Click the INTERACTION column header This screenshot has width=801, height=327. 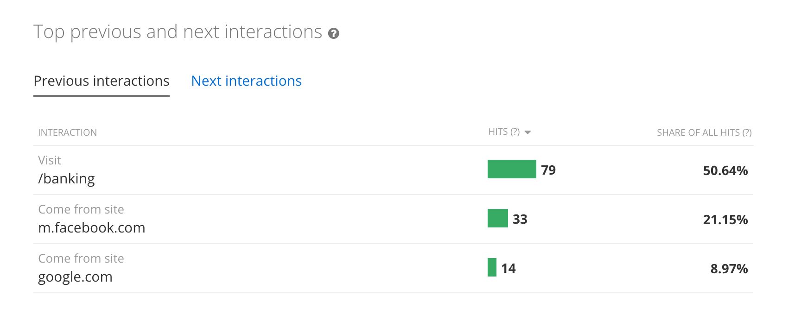click(67, 132)
